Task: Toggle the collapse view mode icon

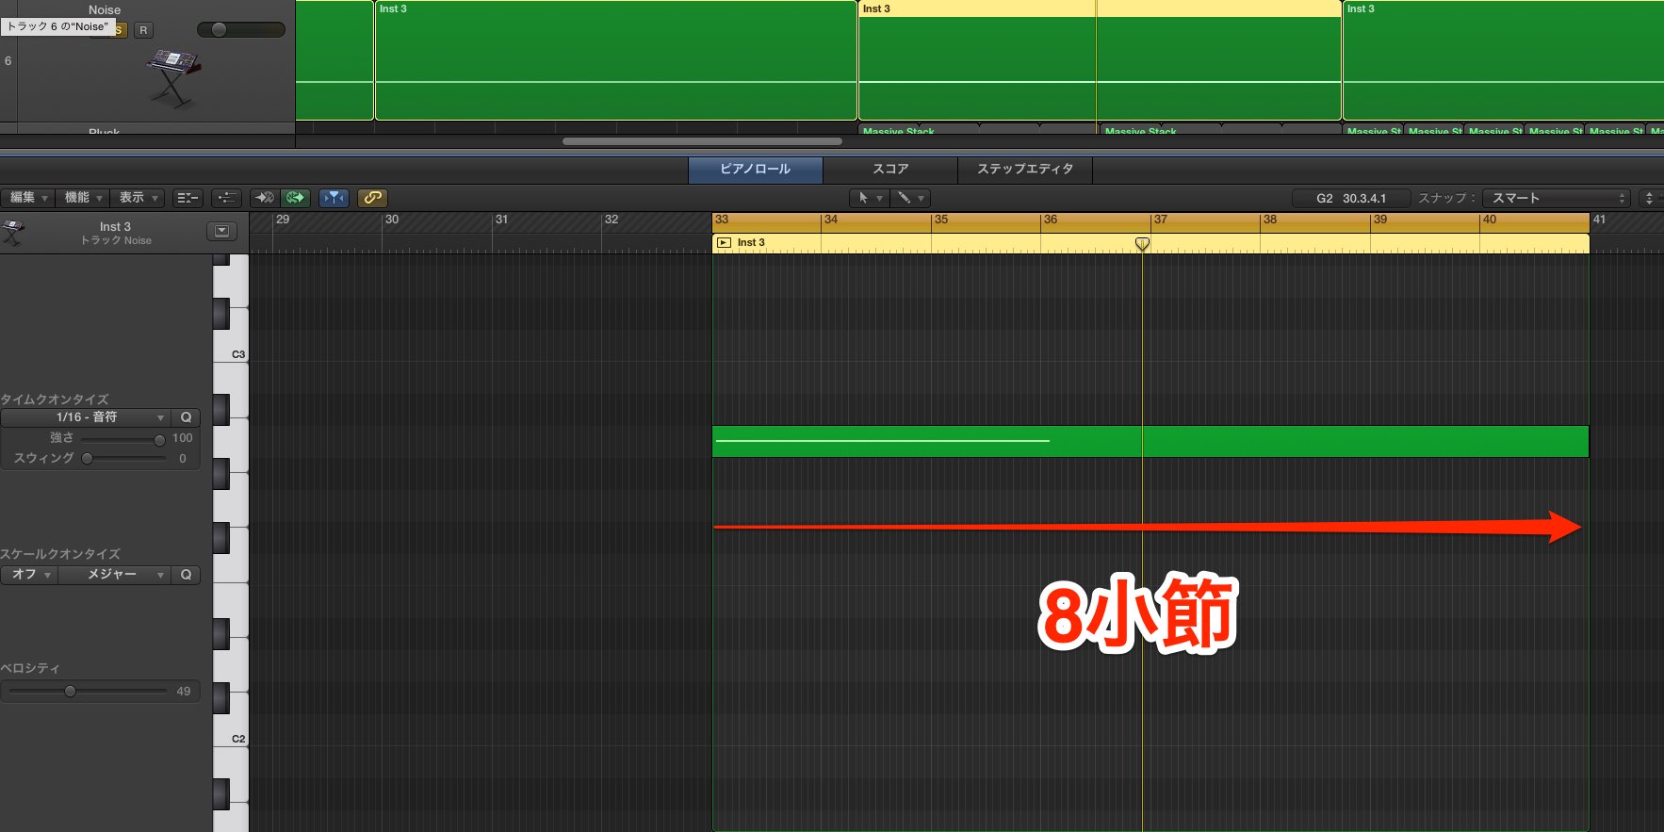Action: click(x=188, y=198)
